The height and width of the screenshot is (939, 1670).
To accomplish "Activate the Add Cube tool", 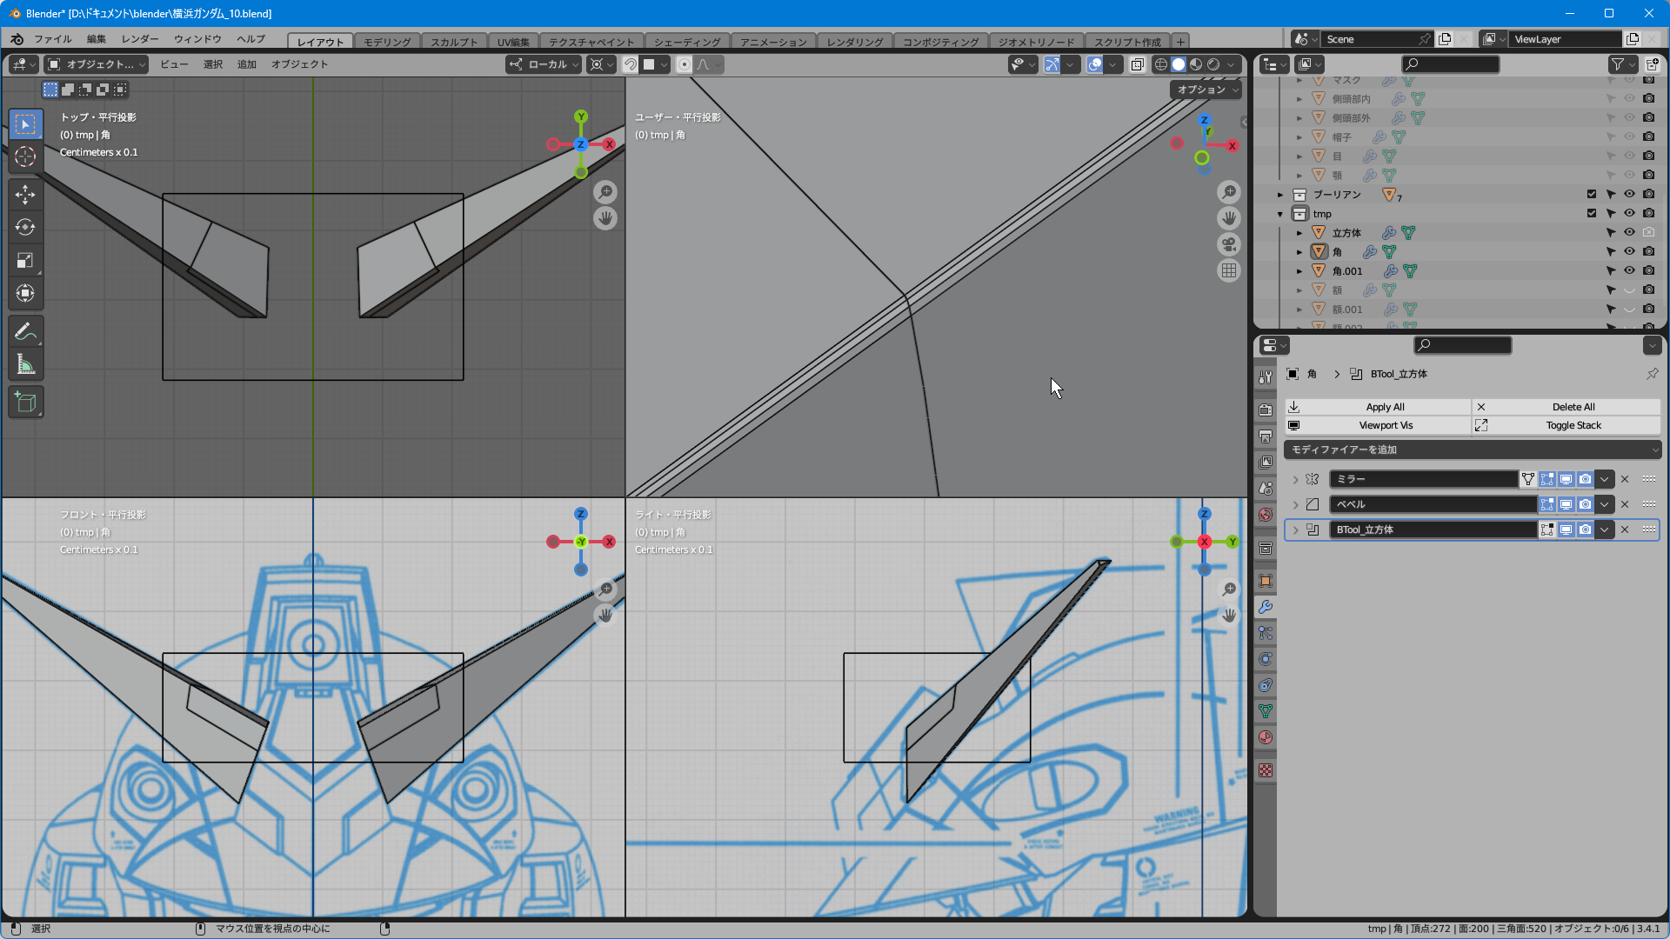I will click(x=25, y=402).
